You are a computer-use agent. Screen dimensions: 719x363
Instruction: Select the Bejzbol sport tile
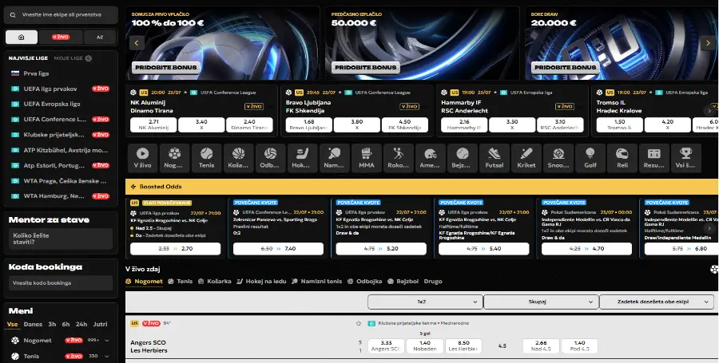coord(463,158)
